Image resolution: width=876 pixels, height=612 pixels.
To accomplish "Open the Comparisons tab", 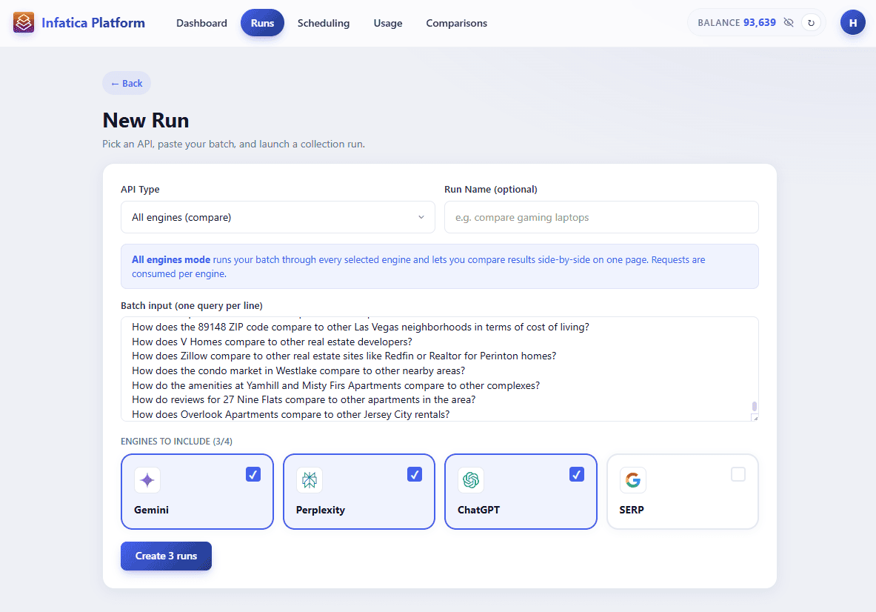I will coord(456,23).
